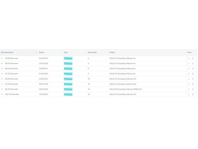Click the pencil icon for the 23/01/2020 row
The image size is (198, 149).
click(x=189, y=63)
